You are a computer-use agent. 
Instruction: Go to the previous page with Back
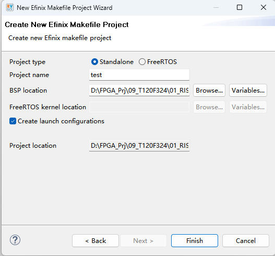[95, 241]
